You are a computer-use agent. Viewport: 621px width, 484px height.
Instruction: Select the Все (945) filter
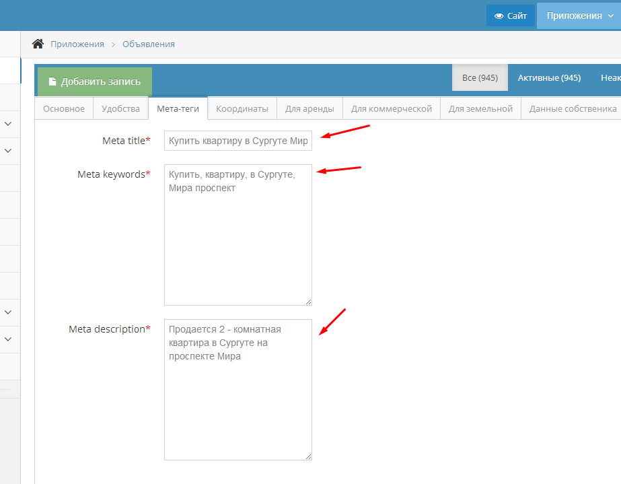[480, 78]
